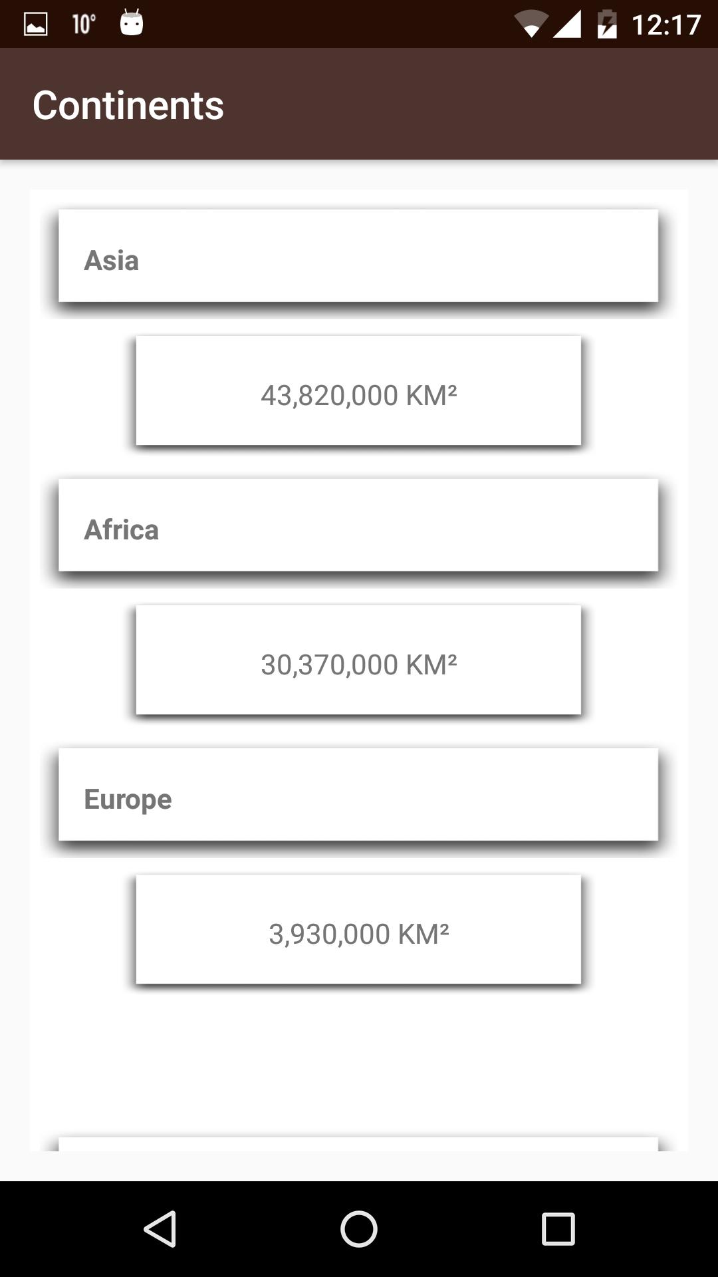Tap the Continents title text
Viewport: 718px width, 1277px height.
tap(128, 105)
